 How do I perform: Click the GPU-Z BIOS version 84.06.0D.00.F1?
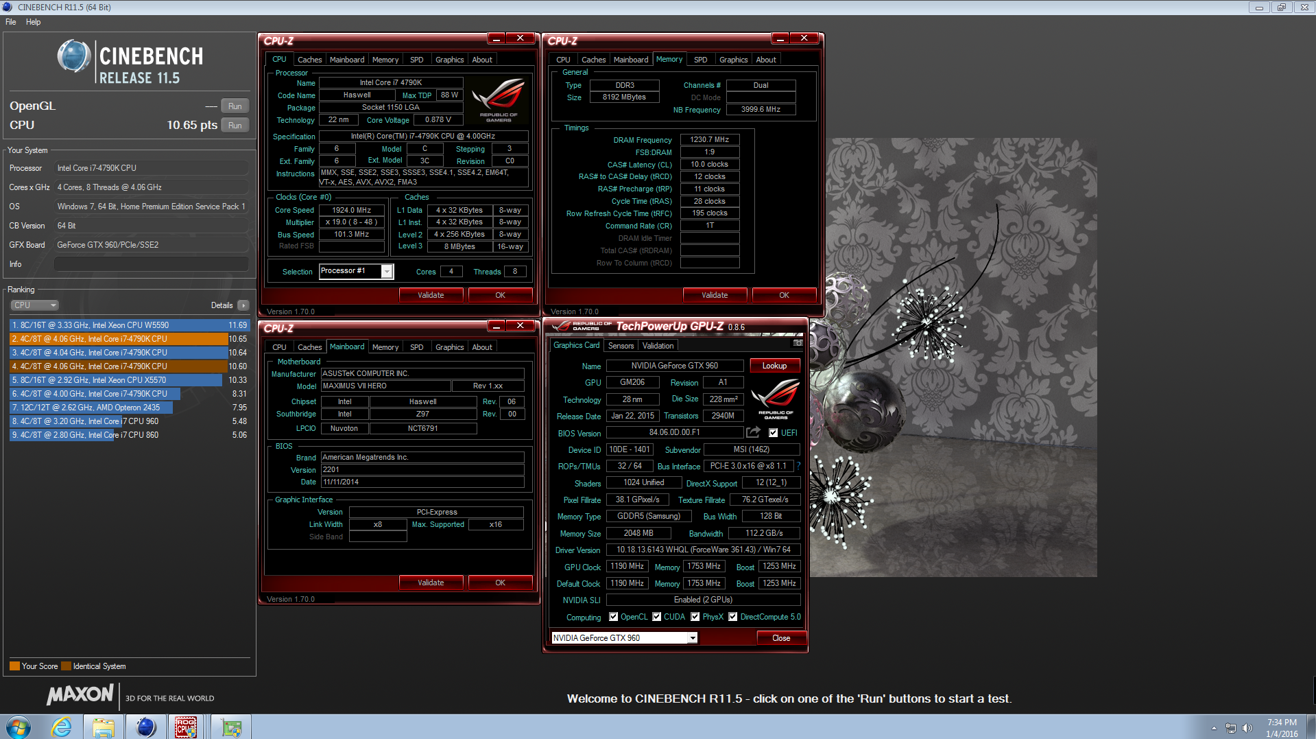(x=675, y=432)
